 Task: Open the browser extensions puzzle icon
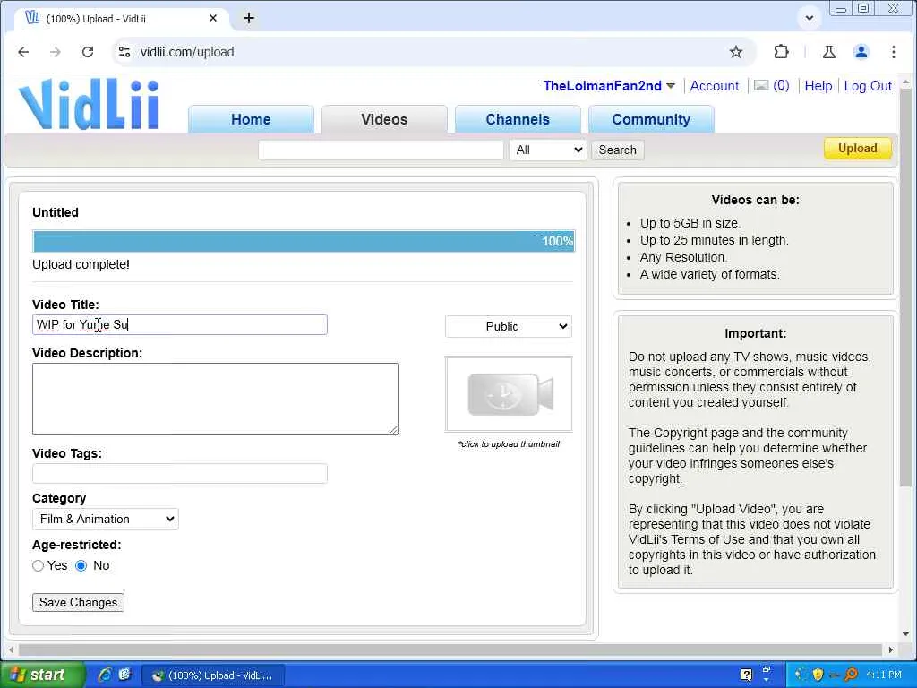[781, 52]
